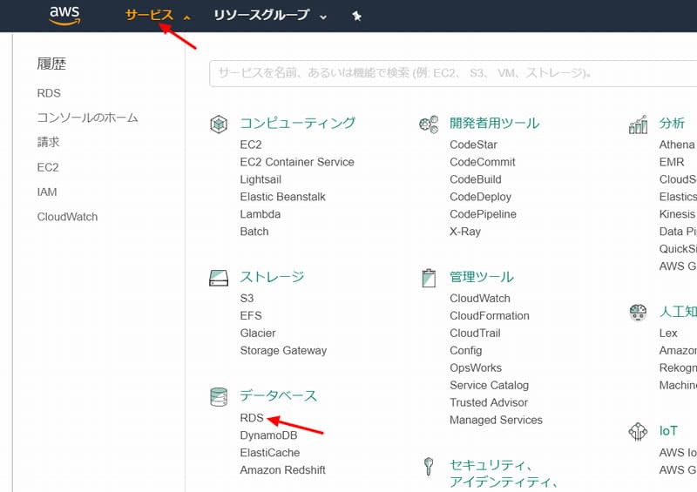The width and height of the screenshot is (697, 492).
Task: Click the ストレージ category icon
Action: 219,278
